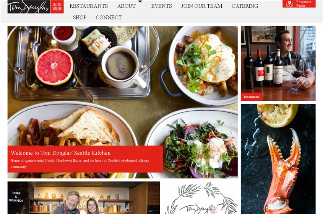
Task: Click the Restaurant Finder map pin icon
Action: 289,4
